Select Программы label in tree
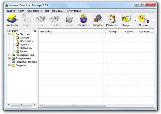Image resolution: width=161 pixels, height=114 pixels. point(26,48)
